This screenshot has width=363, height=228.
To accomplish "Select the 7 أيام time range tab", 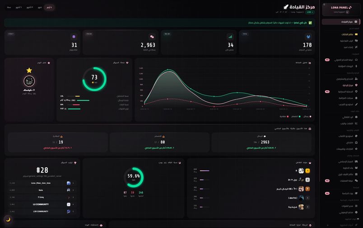I will (x=49, y=7).
